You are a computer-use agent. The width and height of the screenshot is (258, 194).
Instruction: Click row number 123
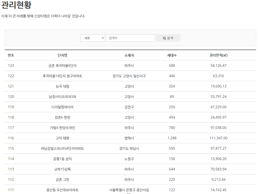pos(11,65)
